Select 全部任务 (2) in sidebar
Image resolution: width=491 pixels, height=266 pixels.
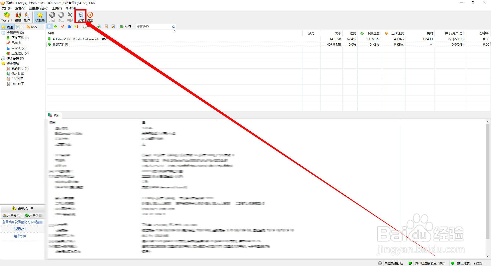[15, 33]
